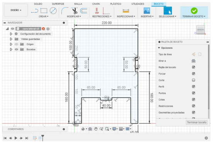Switch to the UTILIDADES tab
The width and height of the screenshot is (213, 146).
tap(138, 4)
